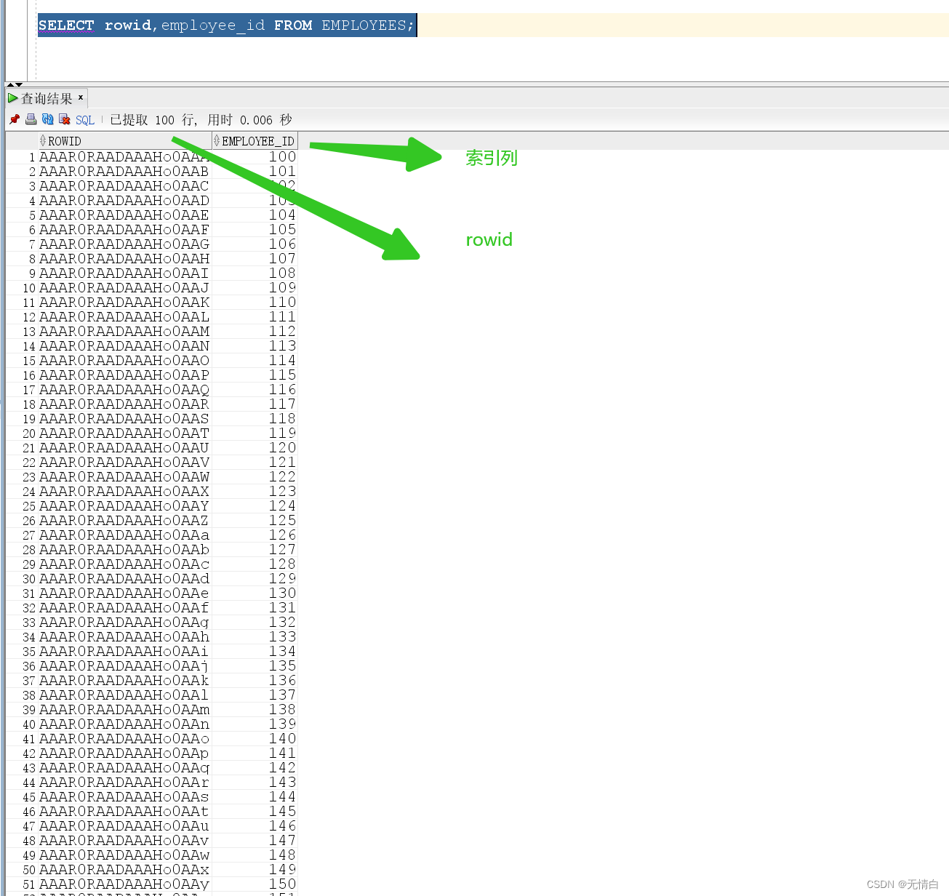The height and width of the screenshot is (896, 949).
Task: Click row number 1 in the grid
Action: (x=22, y=157)
